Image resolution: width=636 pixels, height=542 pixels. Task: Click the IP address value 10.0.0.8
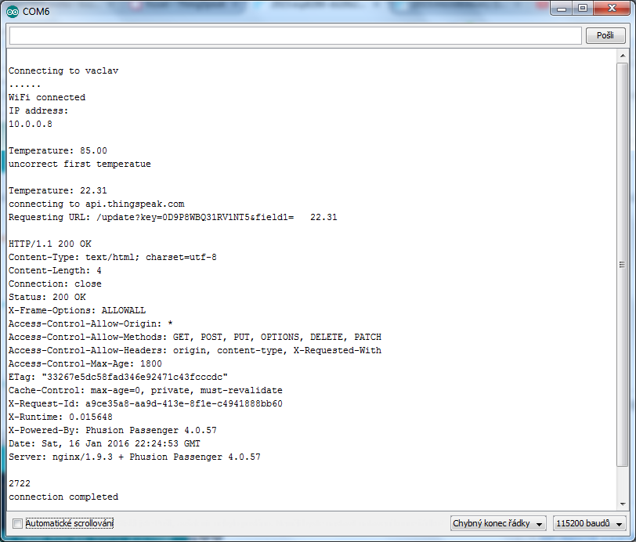31,124
